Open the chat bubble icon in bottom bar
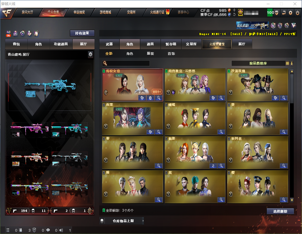302x234 pixels. 48,230
